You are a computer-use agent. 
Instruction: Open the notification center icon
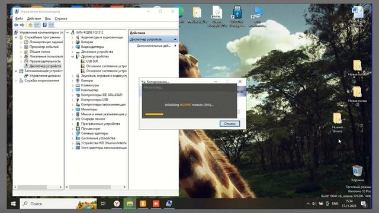click(364, 204)
